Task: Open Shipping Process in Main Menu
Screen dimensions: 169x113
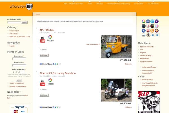Action: coord(146,61)
